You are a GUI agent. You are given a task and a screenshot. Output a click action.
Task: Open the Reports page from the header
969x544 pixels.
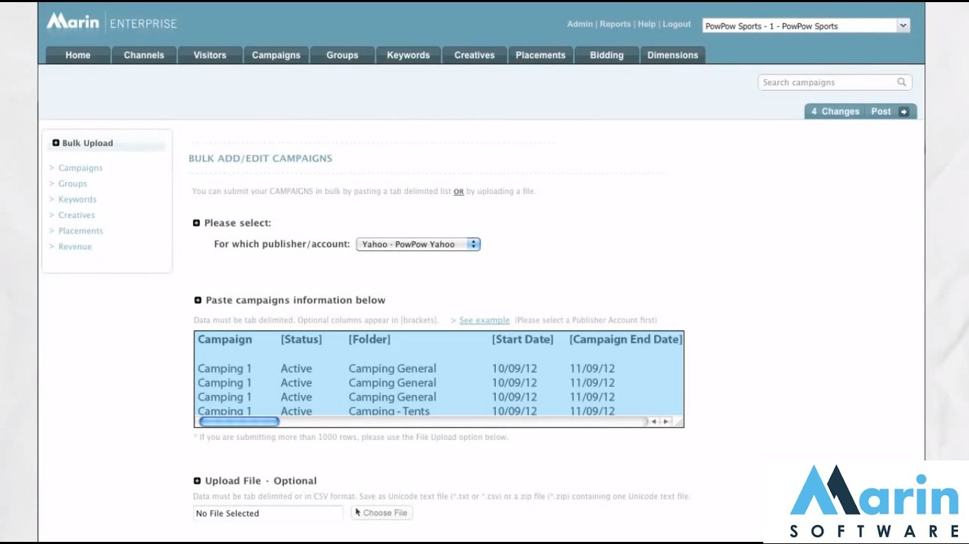(615, 24)
